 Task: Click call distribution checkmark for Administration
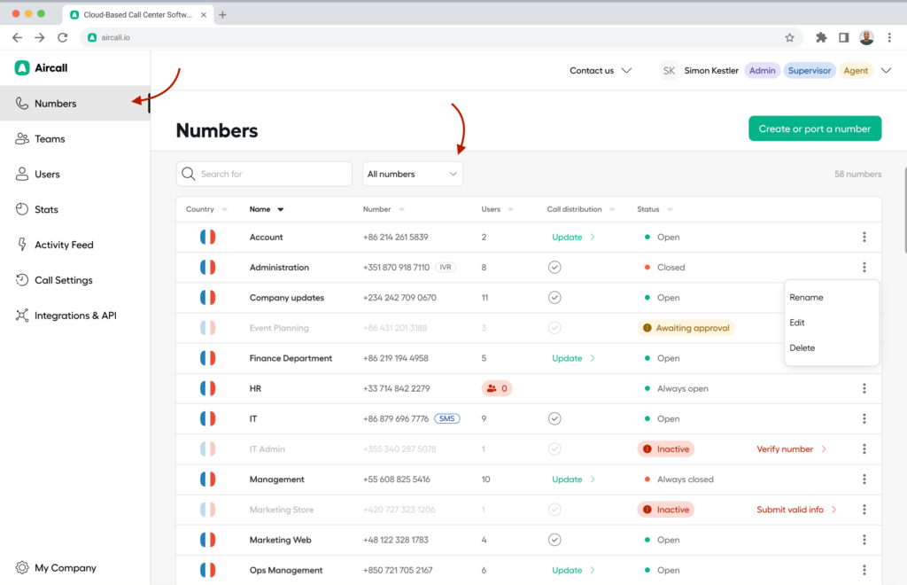tap(554, 268)
